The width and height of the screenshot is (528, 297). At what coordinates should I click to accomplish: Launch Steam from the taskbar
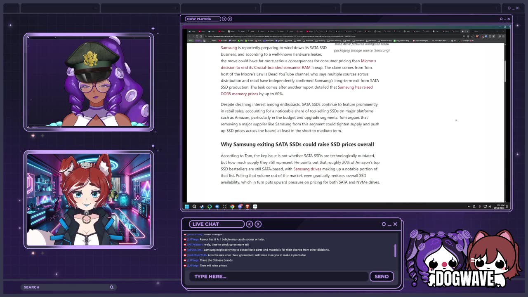click(x=202, y=206)
